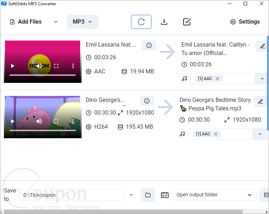Click the calendar checklist icon
The height and width of the screenshot is (214, 269).
(x=165, y=195)
